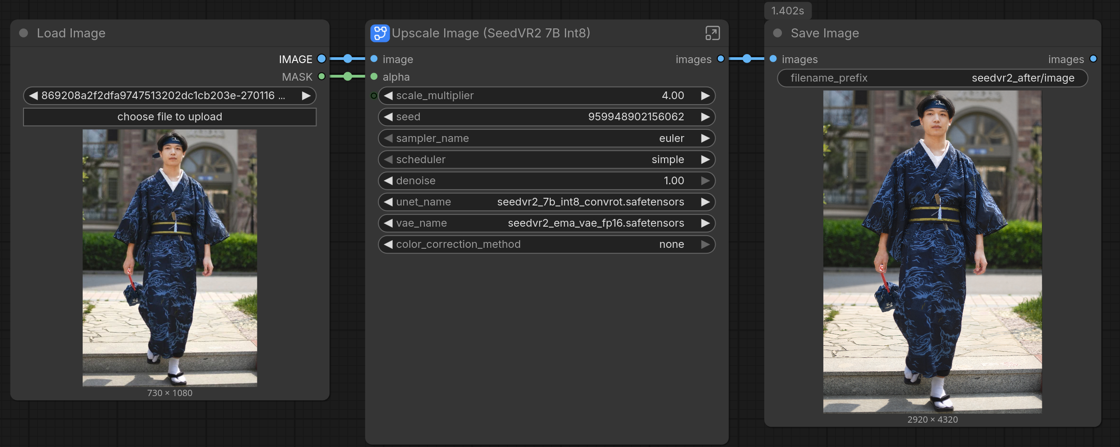Viewport: 1120px width, 447px height.
Task: Click the MASK output socket on Load Image
Action: tap(321, 77)
